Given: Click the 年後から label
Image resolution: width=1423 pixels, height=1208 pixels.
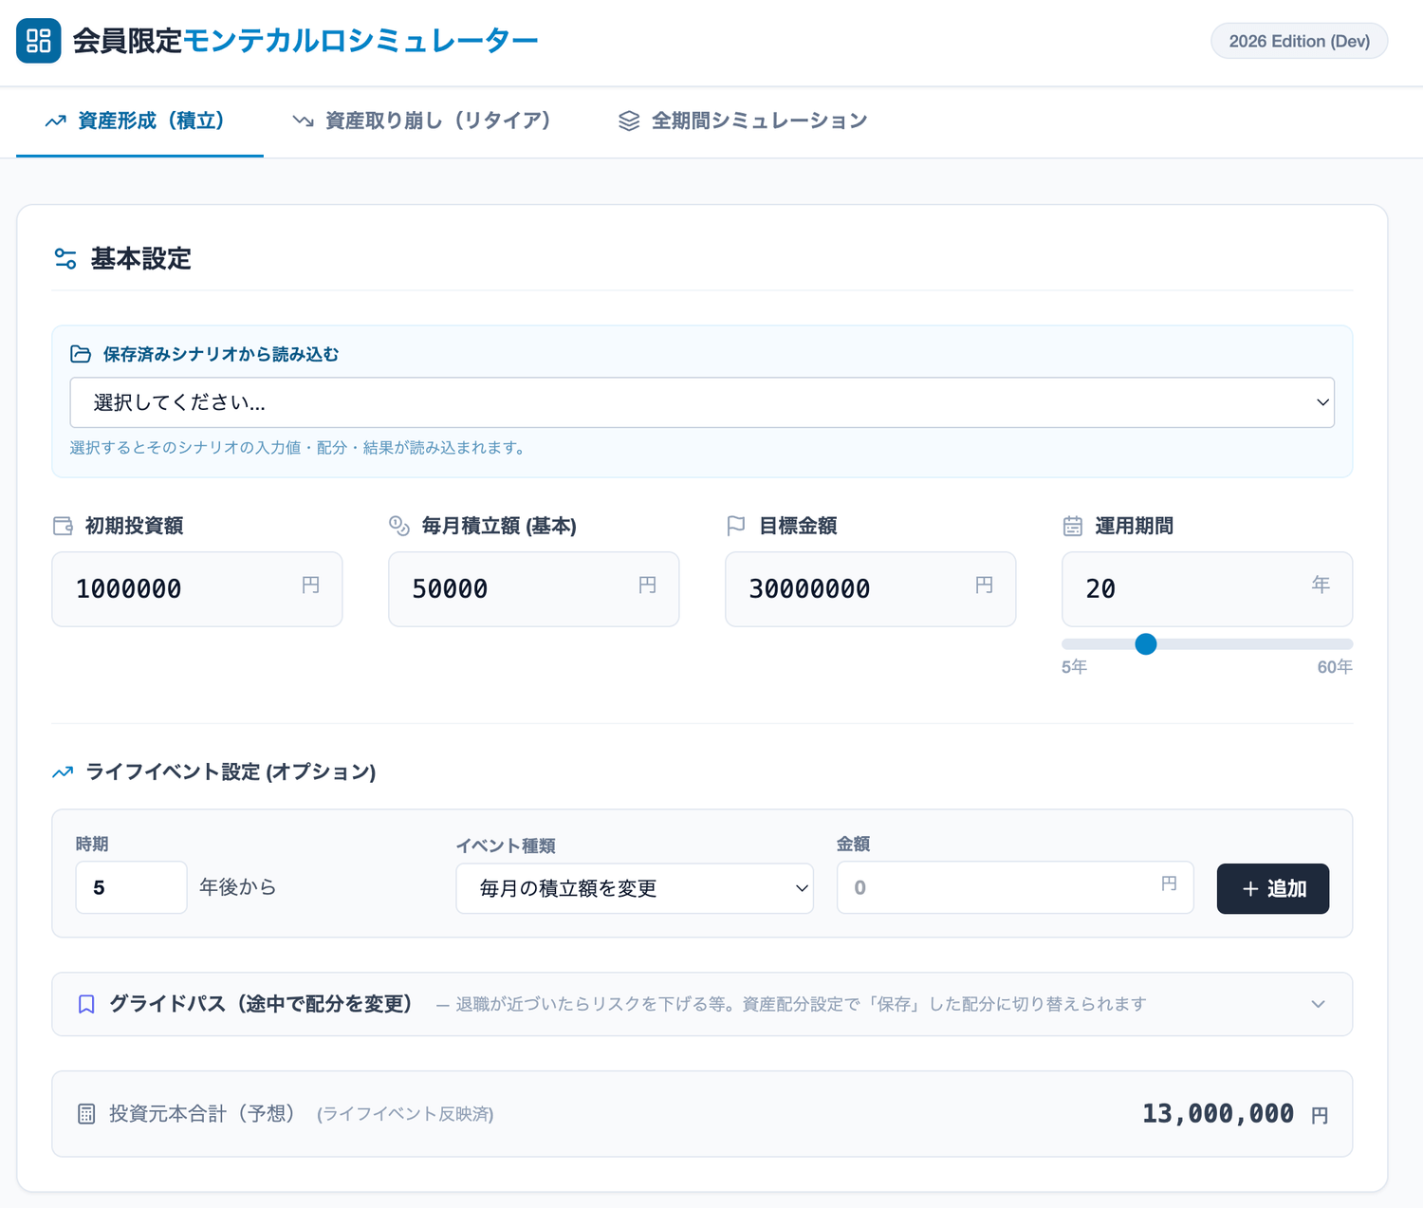Looking at the screenshot, I should point(238,887).
